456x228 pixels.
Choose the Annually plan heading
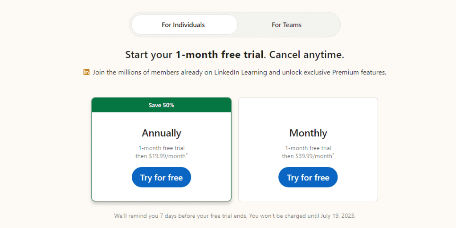click(161, 133)
